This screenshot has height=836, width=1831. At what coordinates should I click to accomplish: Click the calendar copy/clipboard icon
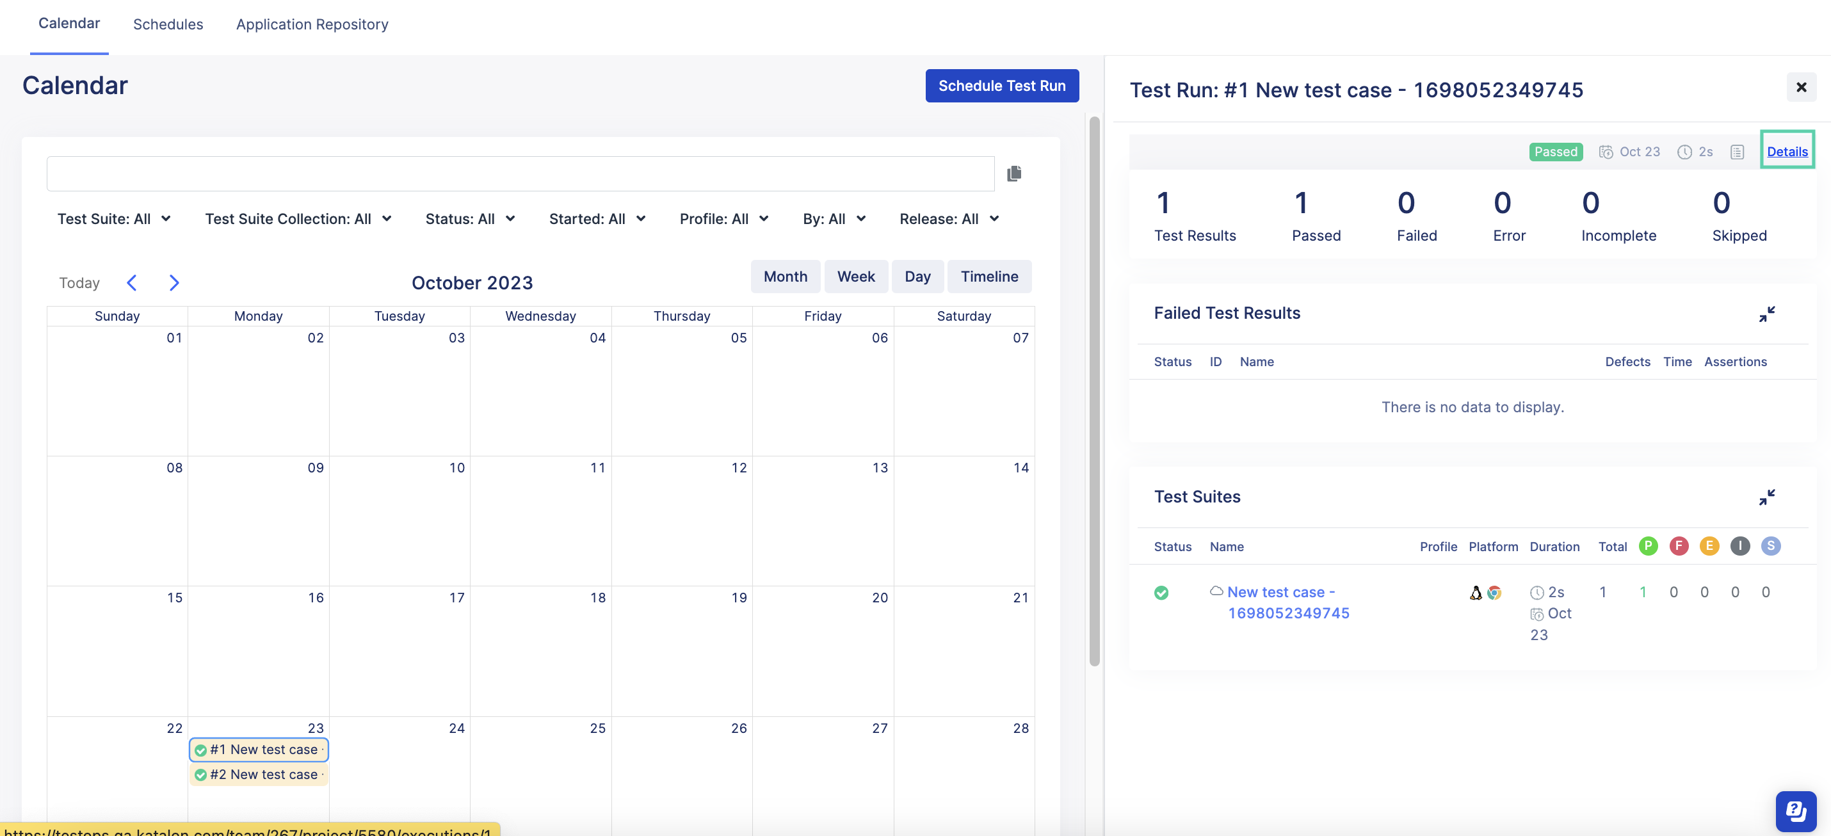tap(1013, 174)
